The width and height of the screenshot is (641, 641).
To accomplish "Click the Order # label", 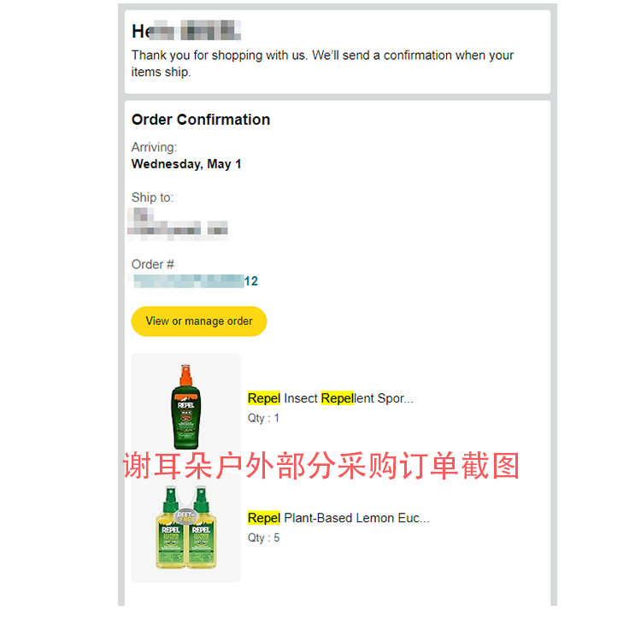I will pos(153,264).
